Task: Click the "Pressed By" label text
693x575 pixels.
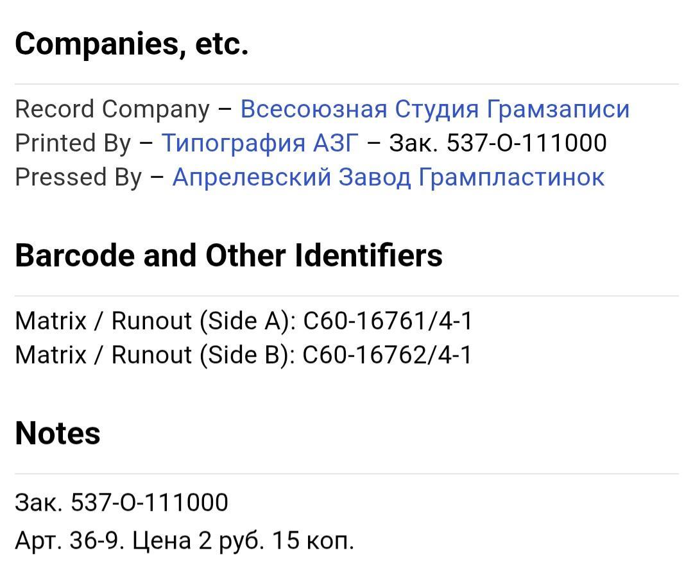Action: (x=78, y=177)
